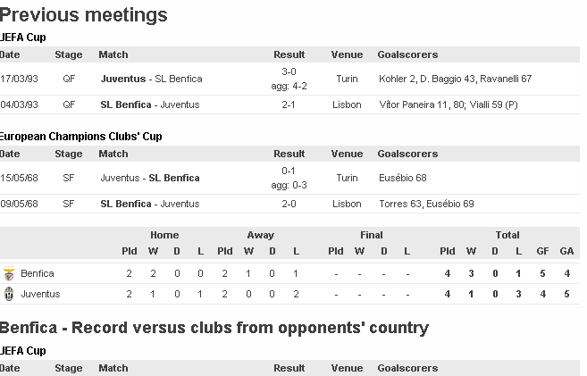
Task: Open Juventus - SL Benfica 17/03/93 match
Action: point(151,79)
